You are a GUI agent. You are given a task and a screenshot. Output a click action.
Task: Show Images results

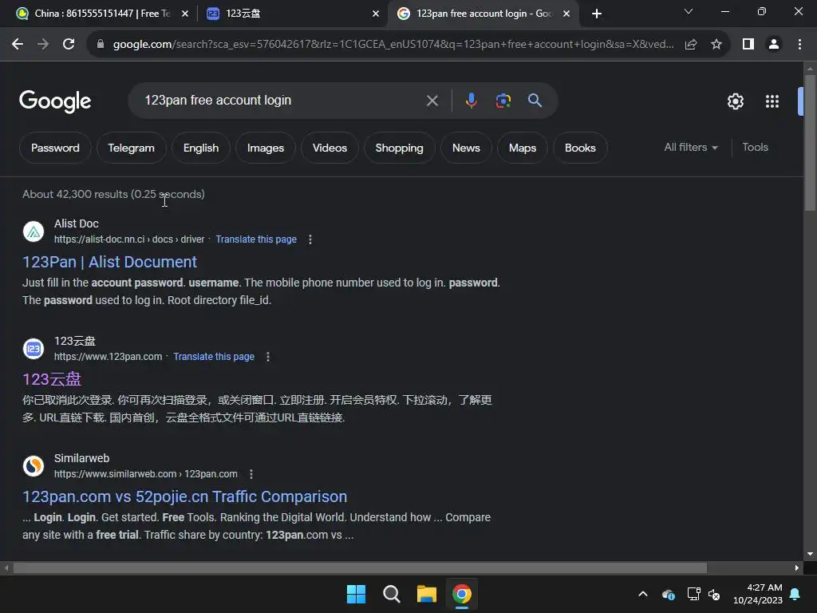[x=266, y=148]
